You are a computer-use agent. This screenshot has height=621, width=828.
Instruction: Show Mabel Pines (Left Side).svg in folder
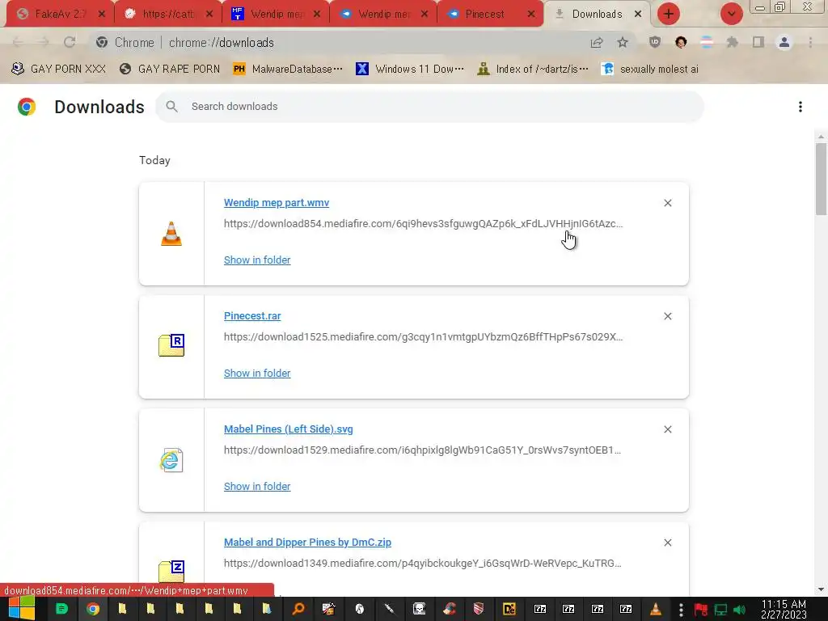pos(257,486)
